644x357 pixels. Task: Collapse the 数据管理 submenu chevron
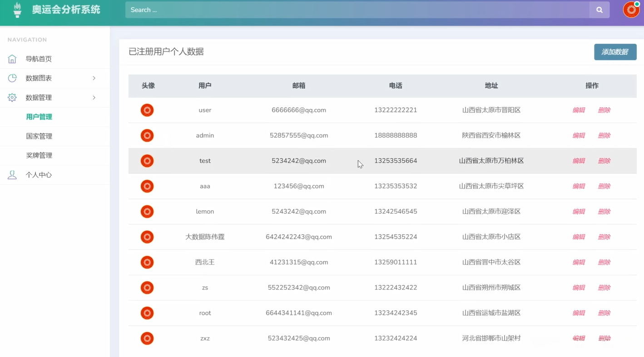click(94, 97)
